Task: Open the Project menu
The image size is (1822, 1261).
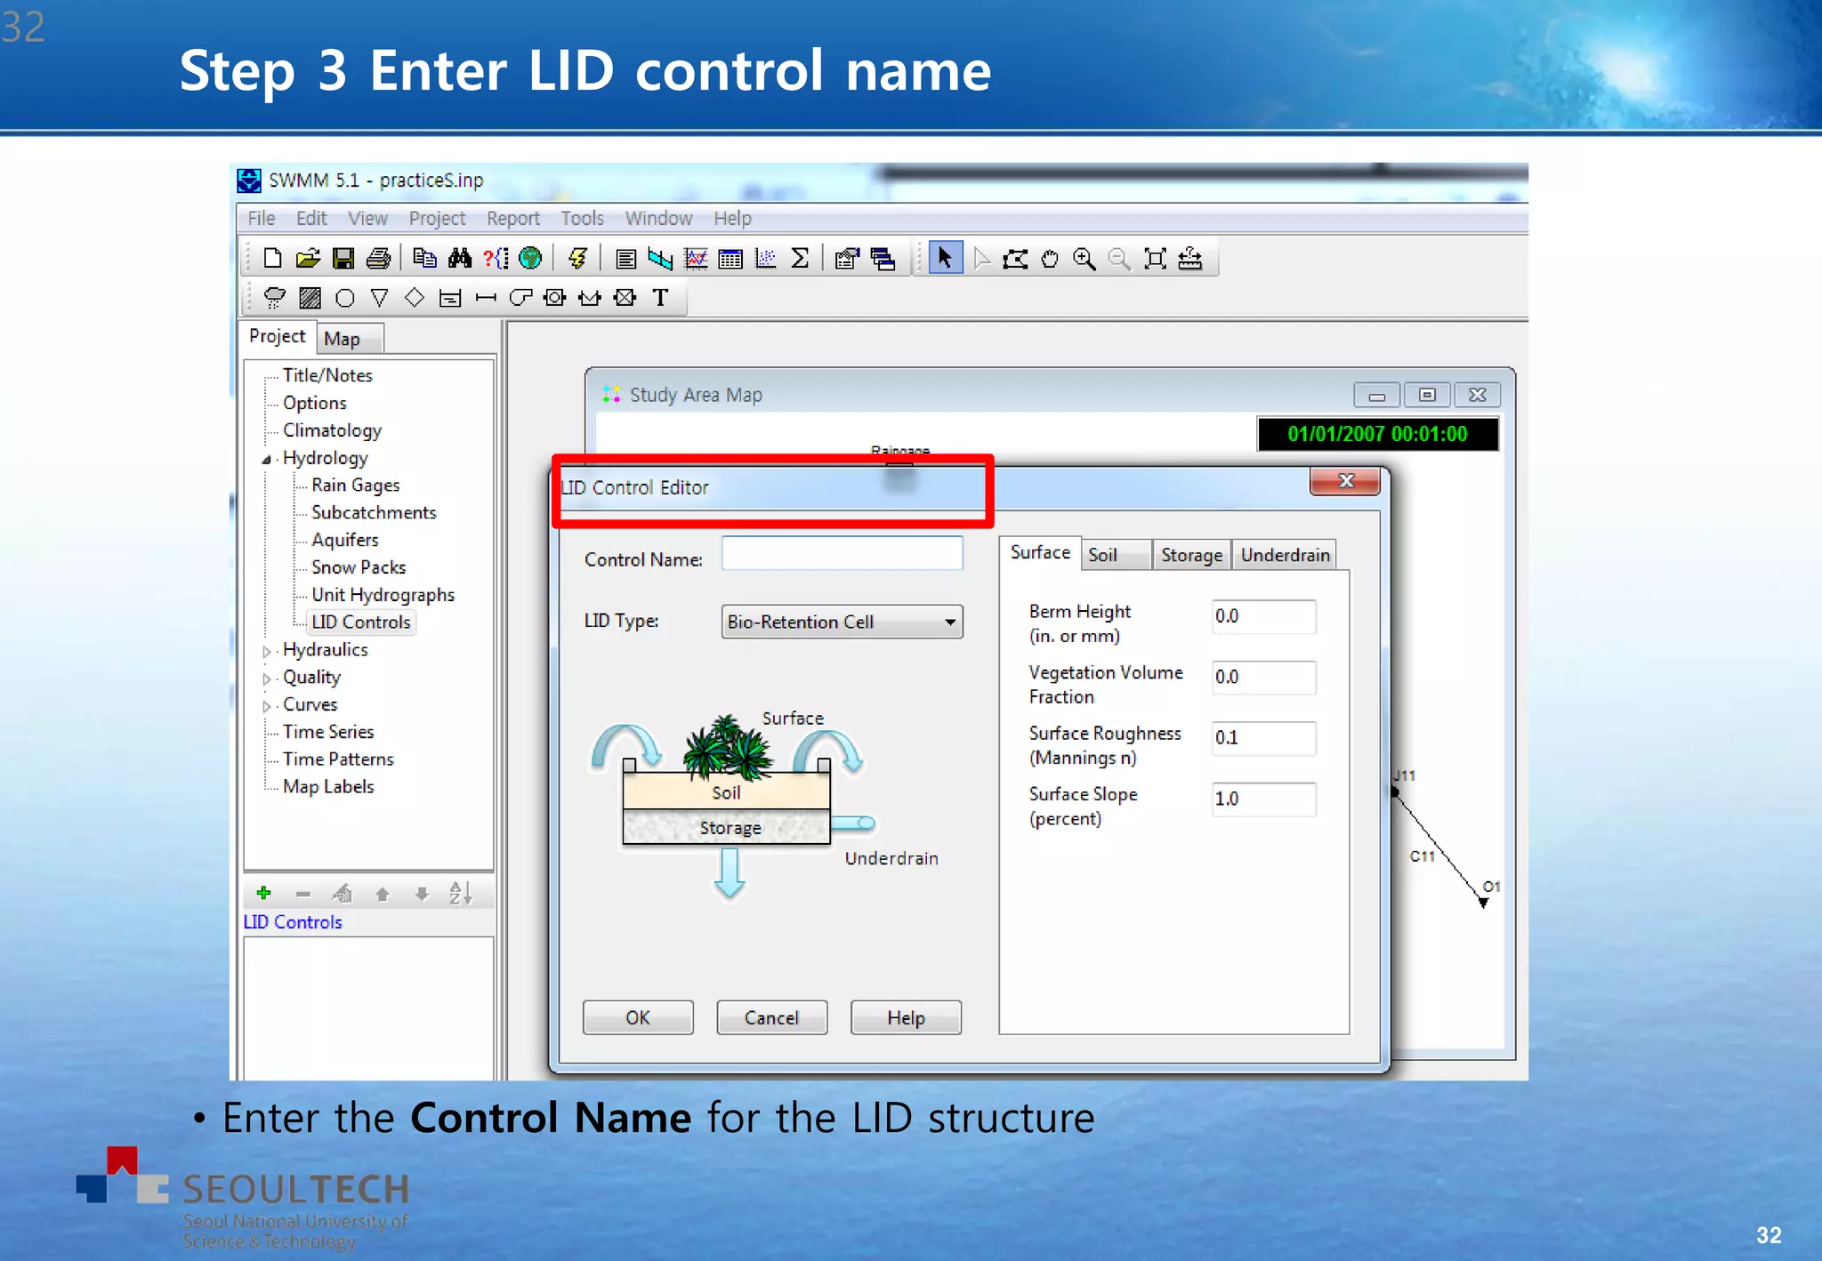Action: point(437,219)
